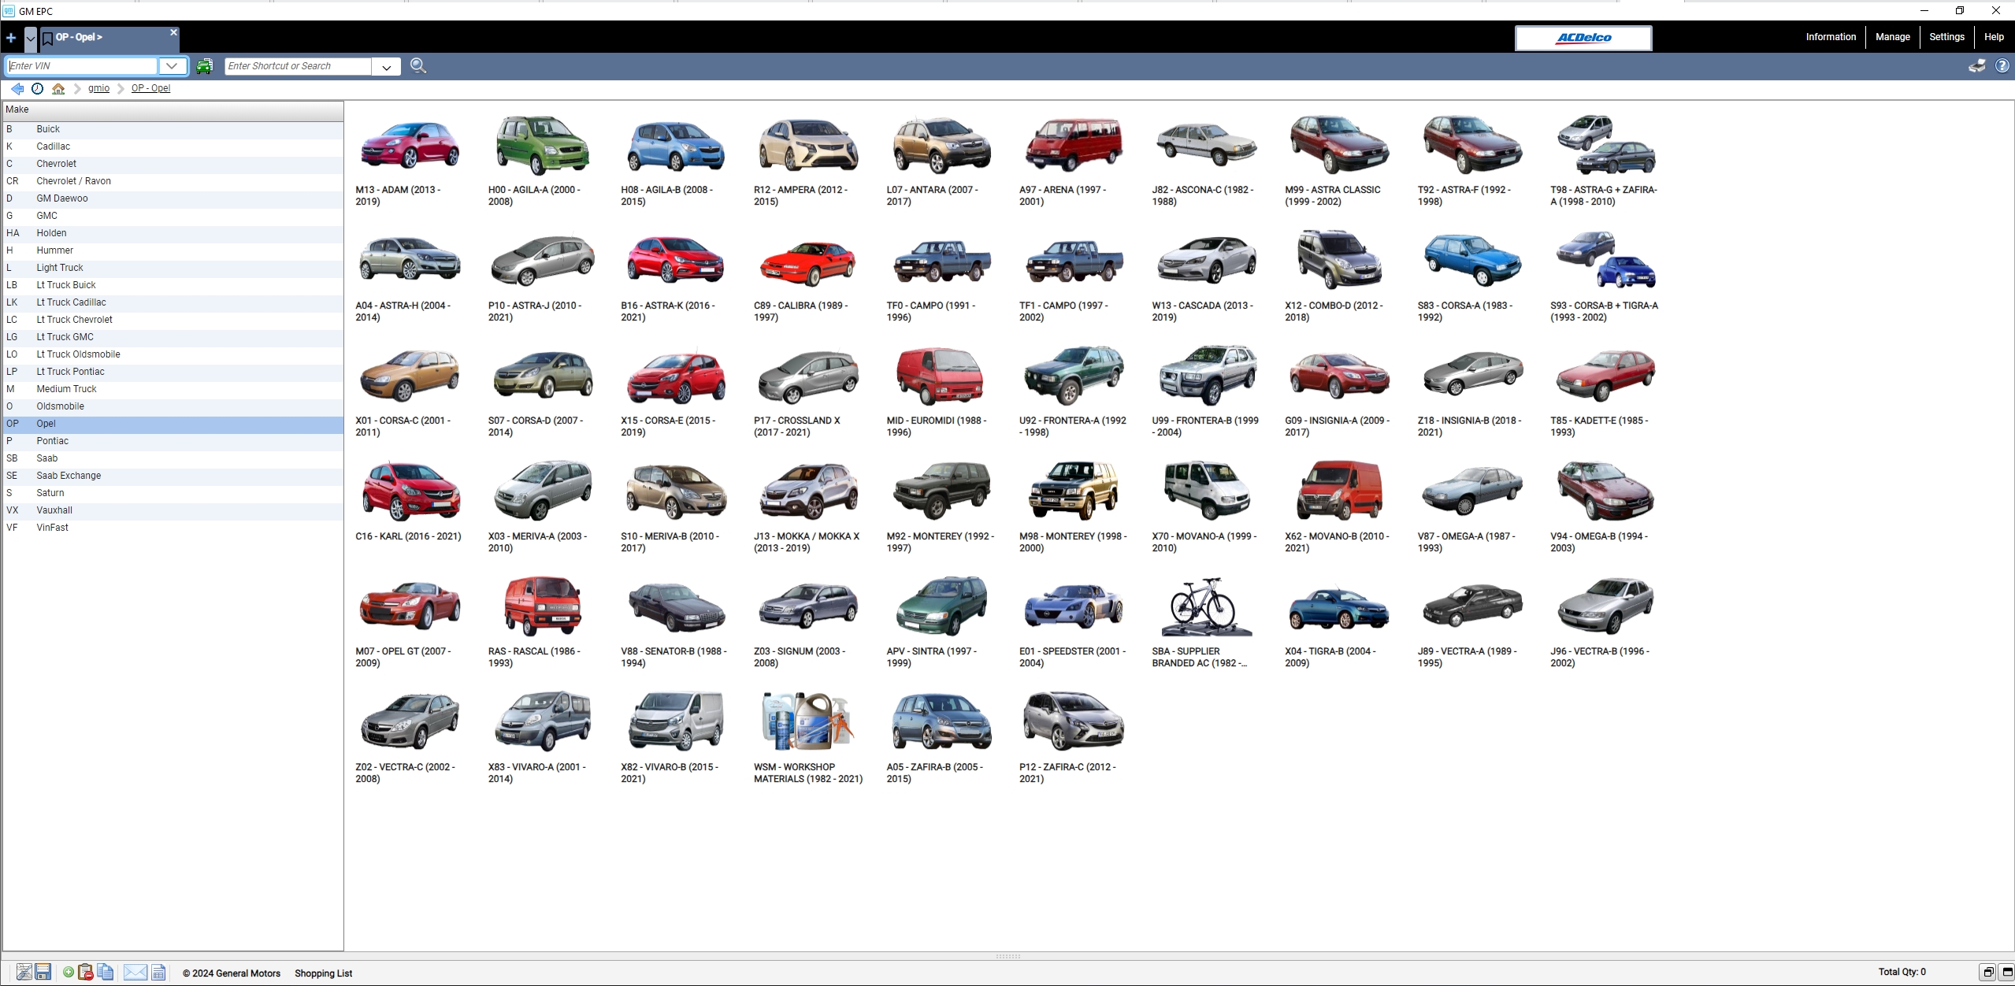Open navigation history clock icon
Image resolution: width=2015 pixels, height=986 pixels.
coord(37,88)
